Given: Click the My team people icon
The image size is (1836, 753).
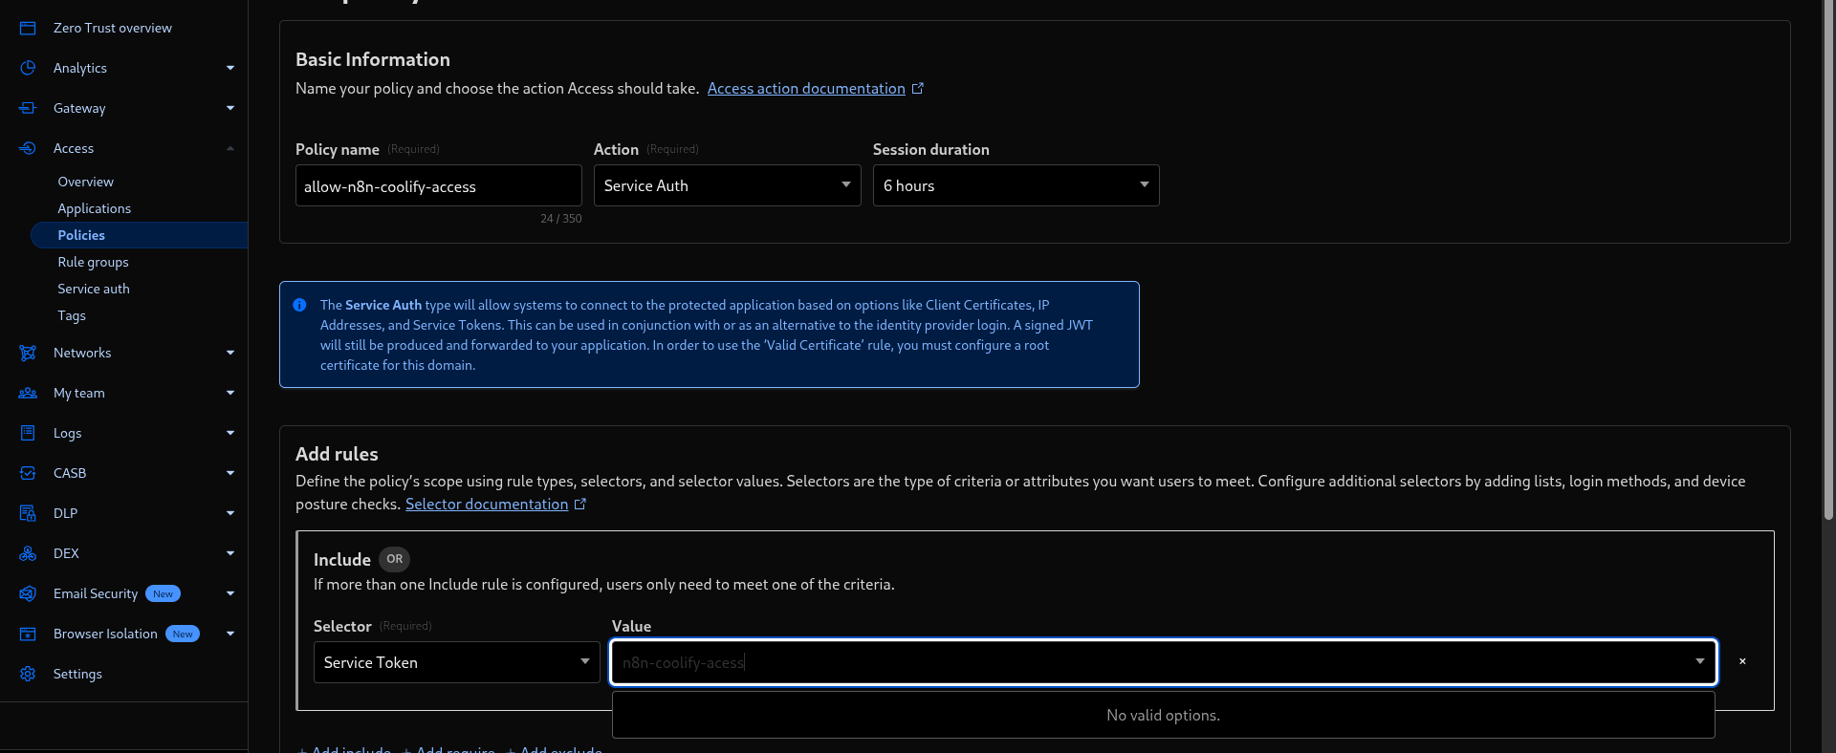Looking at the screenshot, I should (x=28, y=393).
